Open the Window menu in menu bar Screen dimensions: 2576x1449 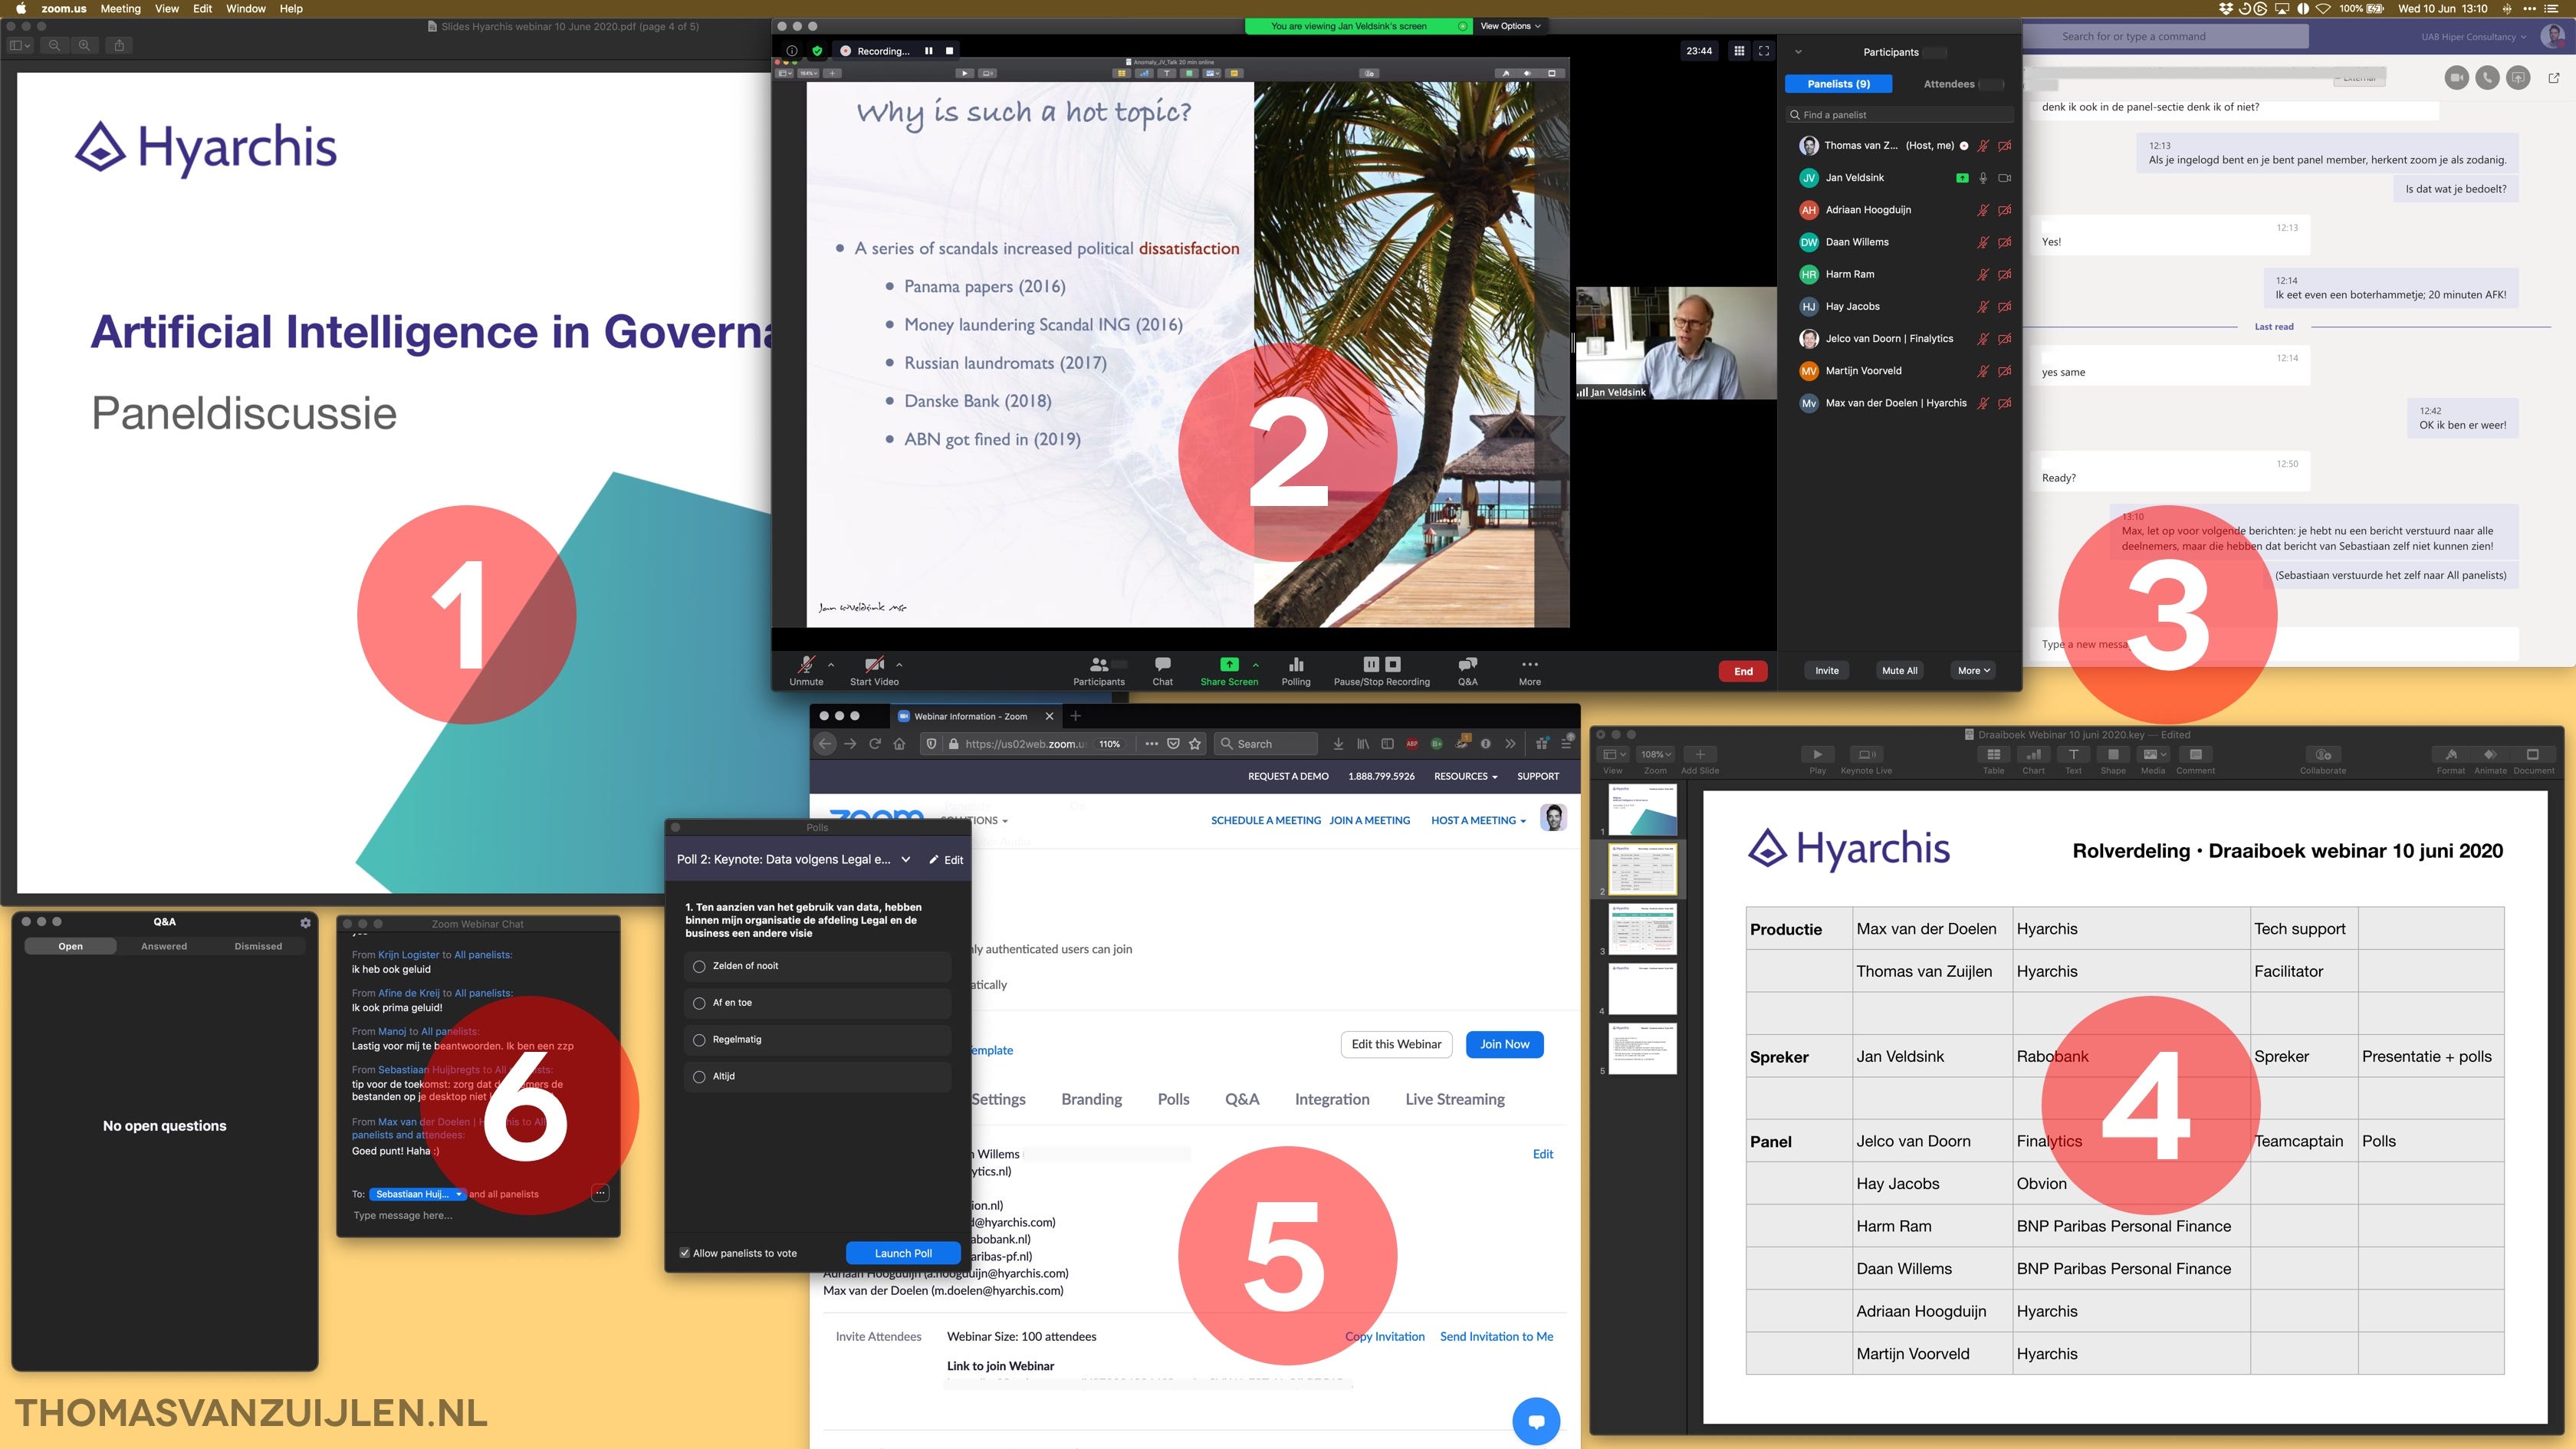point(246,9)
